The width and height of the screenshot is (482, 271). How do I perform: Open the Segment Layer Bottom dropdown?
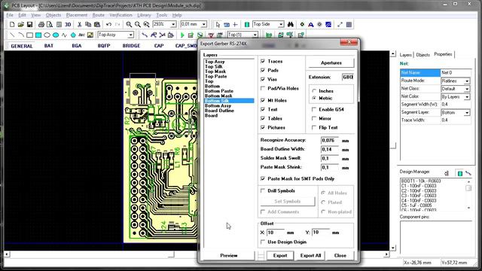coord(467,113)
